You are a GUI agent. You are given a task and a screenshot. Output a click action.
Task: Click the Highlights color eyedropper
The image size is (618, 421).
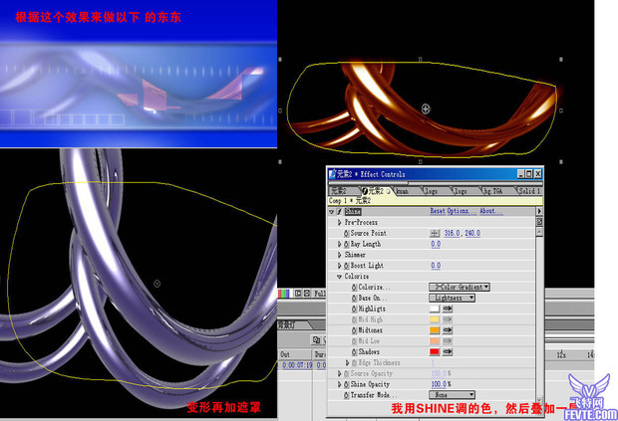click(449, 309)
